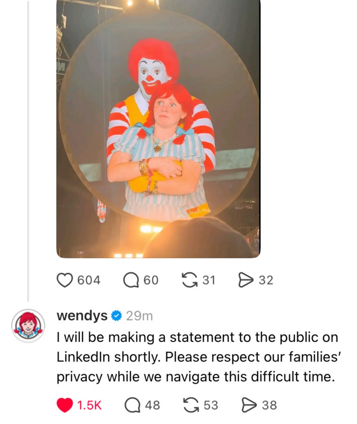Open the wendys username link
The width and height of the screenshot is (357, 424).
click(82, 316)
